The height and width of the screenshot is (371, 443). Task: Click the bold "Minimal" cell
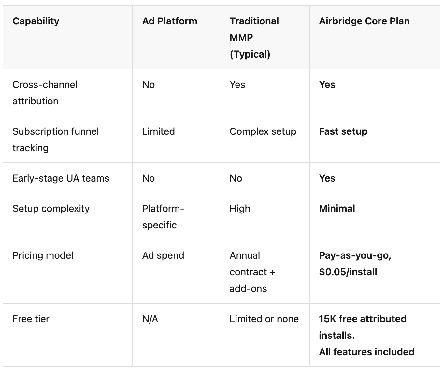pyautogui.click(x=337, y=209)
